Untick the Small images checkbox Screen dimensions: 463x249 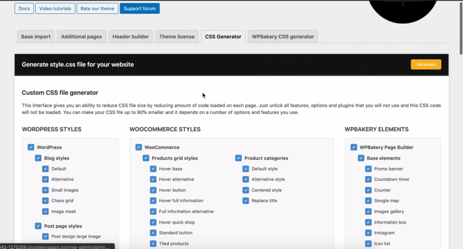(x=45, y=190)
